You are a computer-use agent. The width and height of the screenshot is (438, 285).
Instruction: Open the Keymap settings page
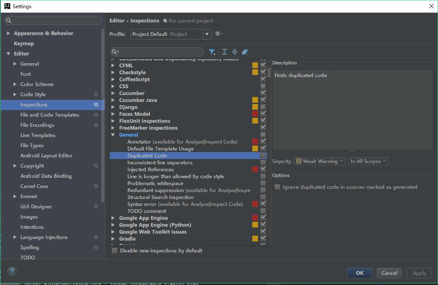point(24,44)
